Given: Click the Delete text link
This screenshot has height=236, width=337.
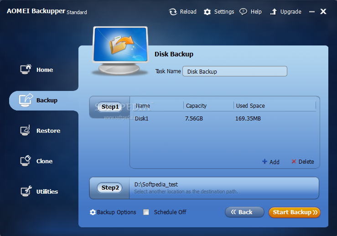Looking at the screenshot, I should (306, 161).
